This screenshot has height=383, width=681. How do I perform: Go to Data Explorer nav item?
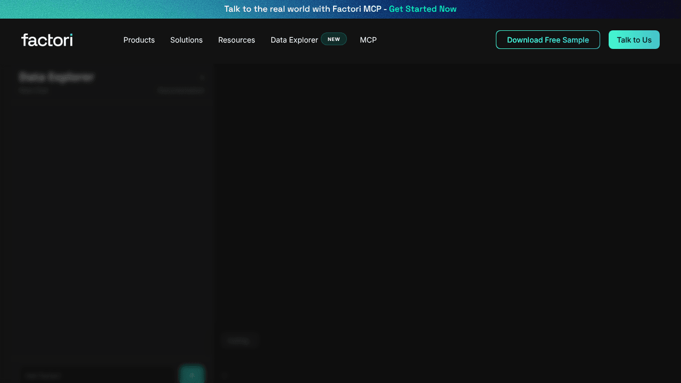[294, 40]
